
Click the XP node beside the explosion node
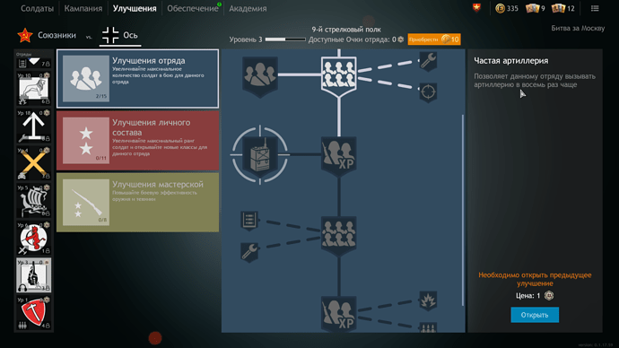[339, 314]
